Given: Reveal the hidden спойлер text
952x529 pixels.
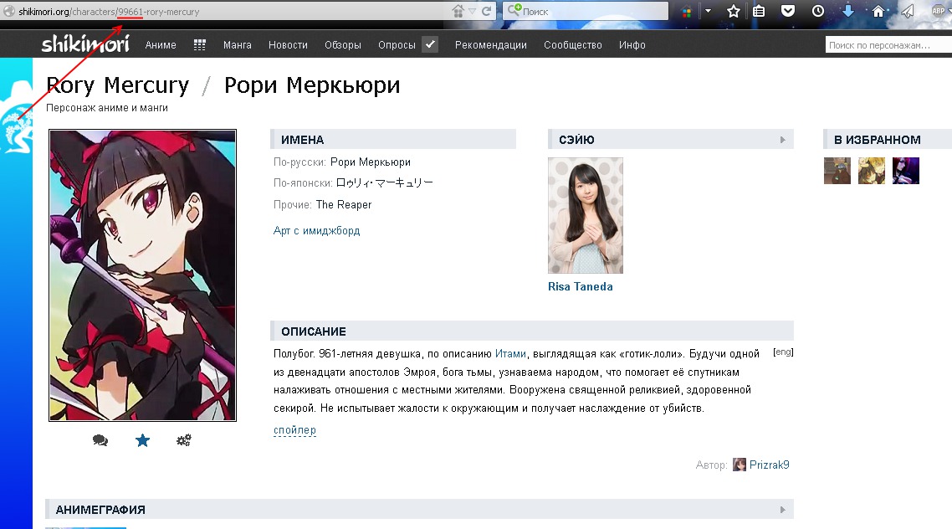Looking at the screenshot, I should click(x=294, y=430).
